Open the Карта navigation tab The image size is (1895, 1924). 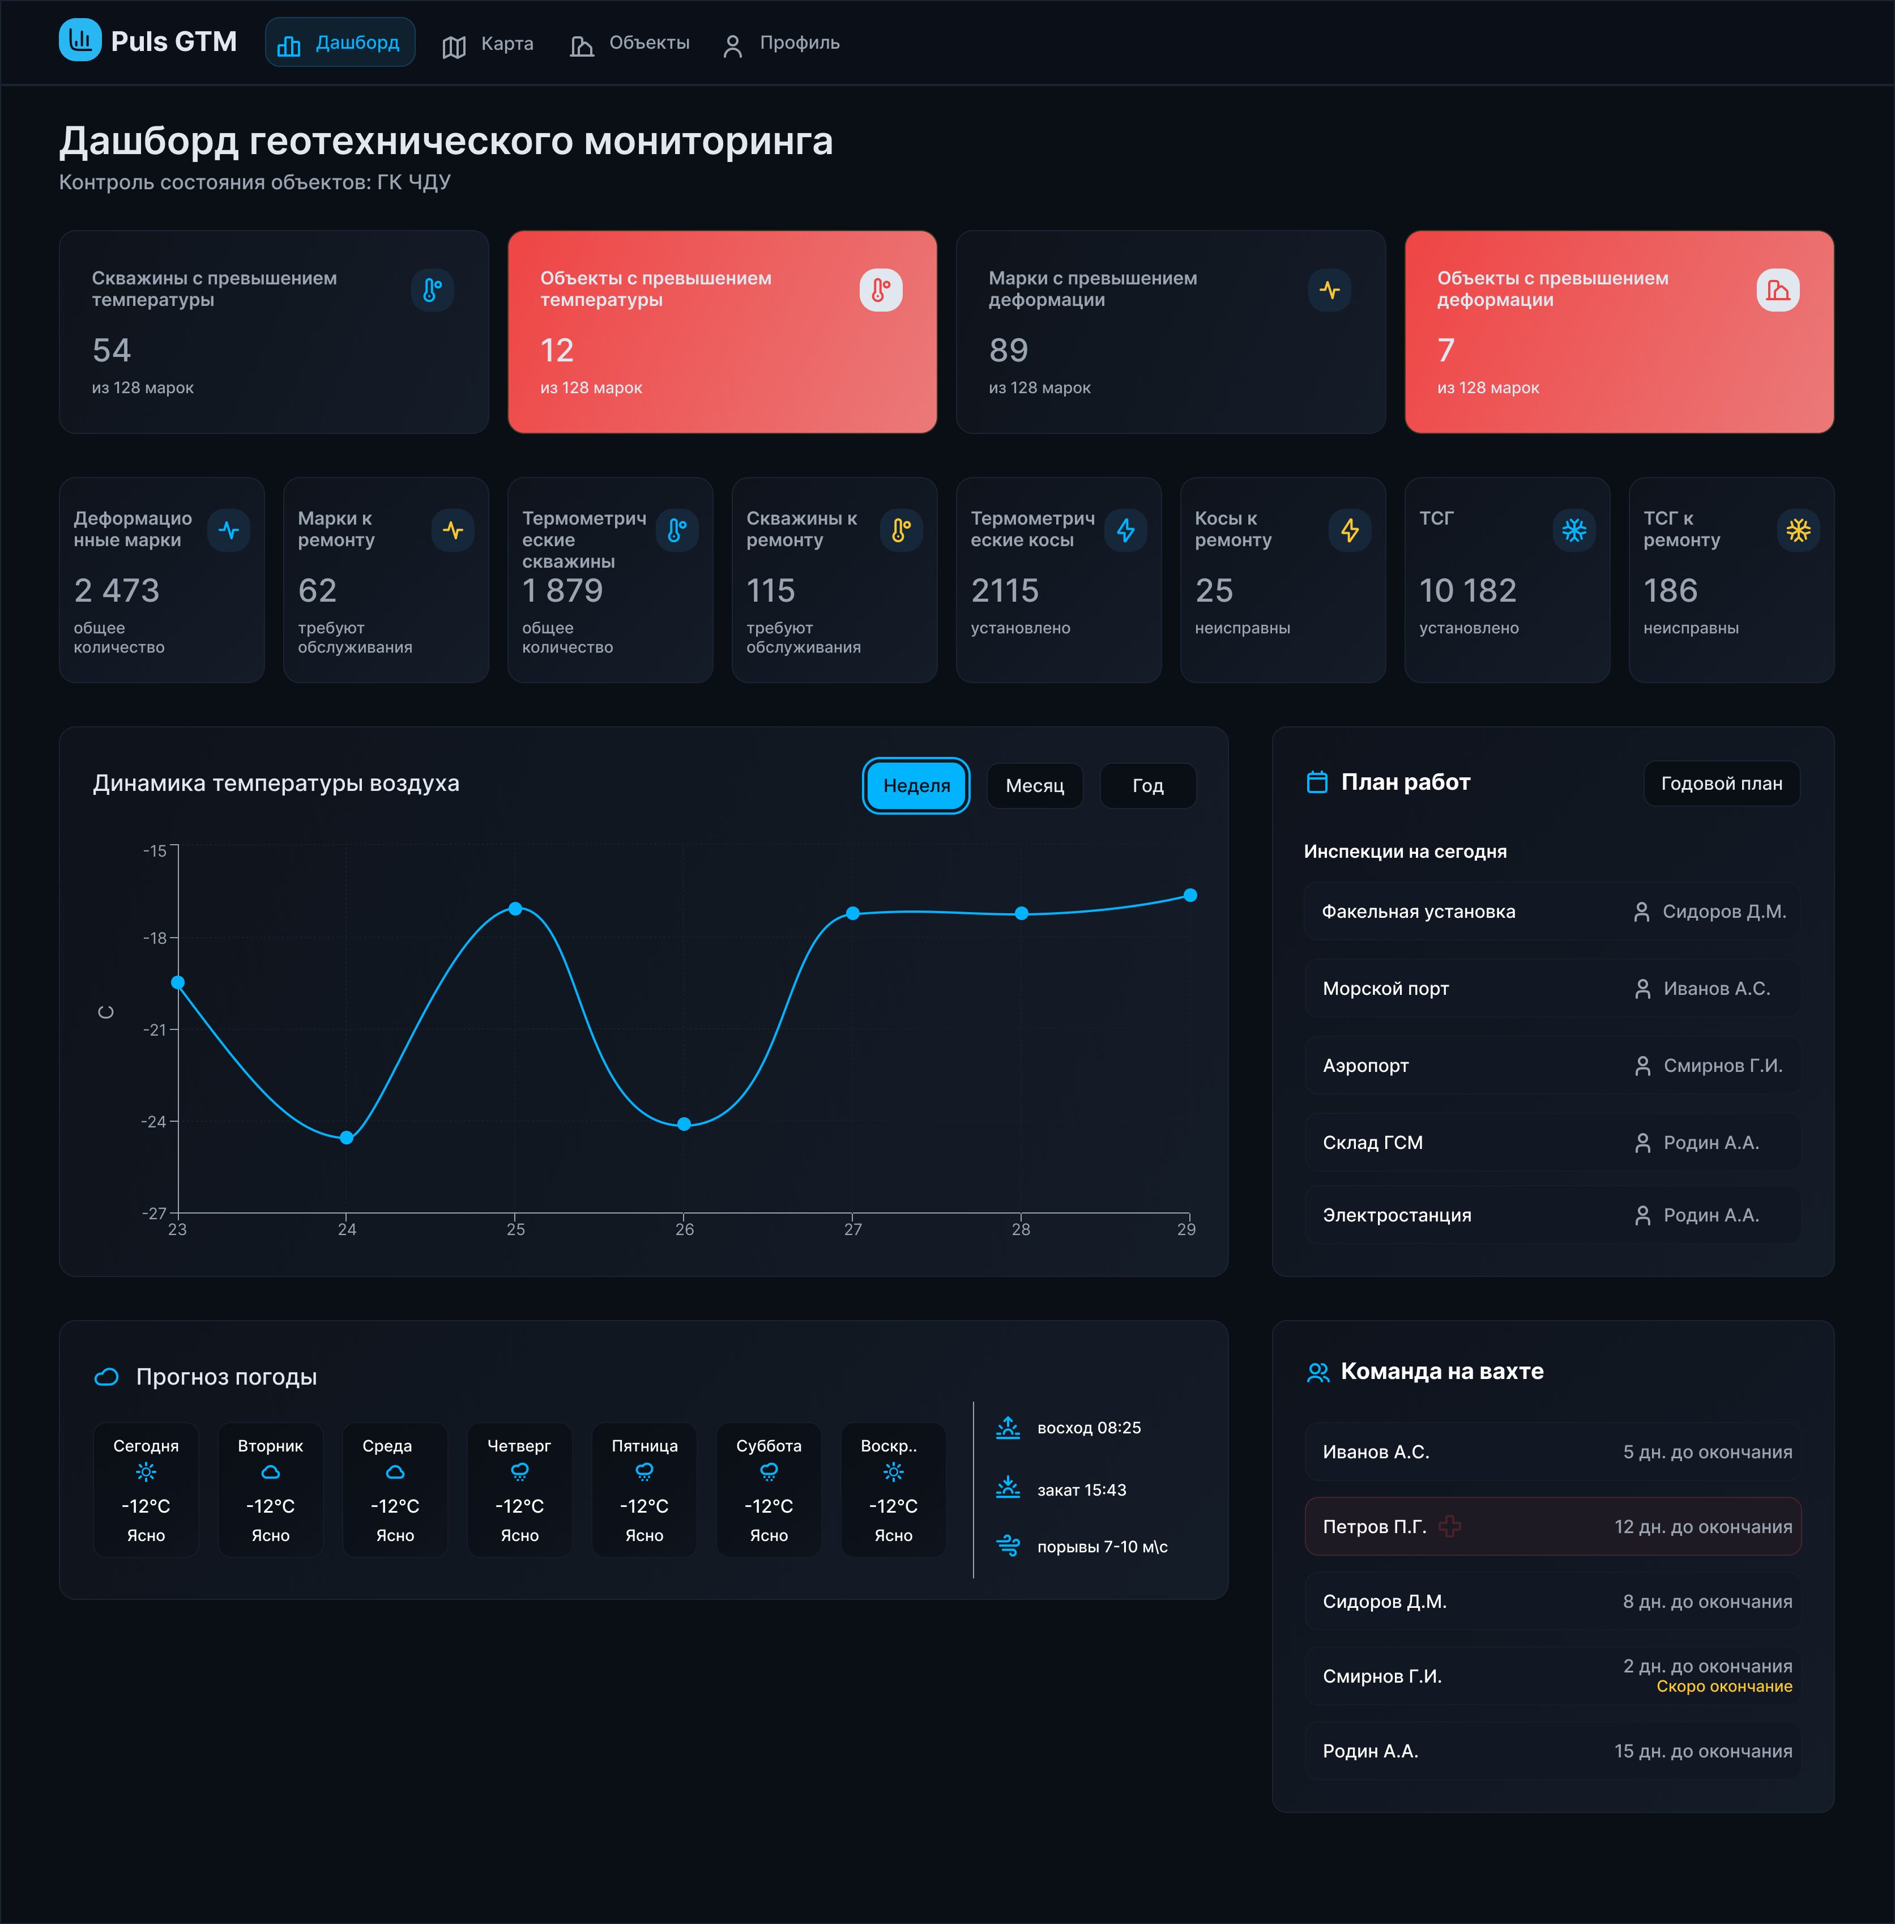pyautogui.click(x=488, y=44)
